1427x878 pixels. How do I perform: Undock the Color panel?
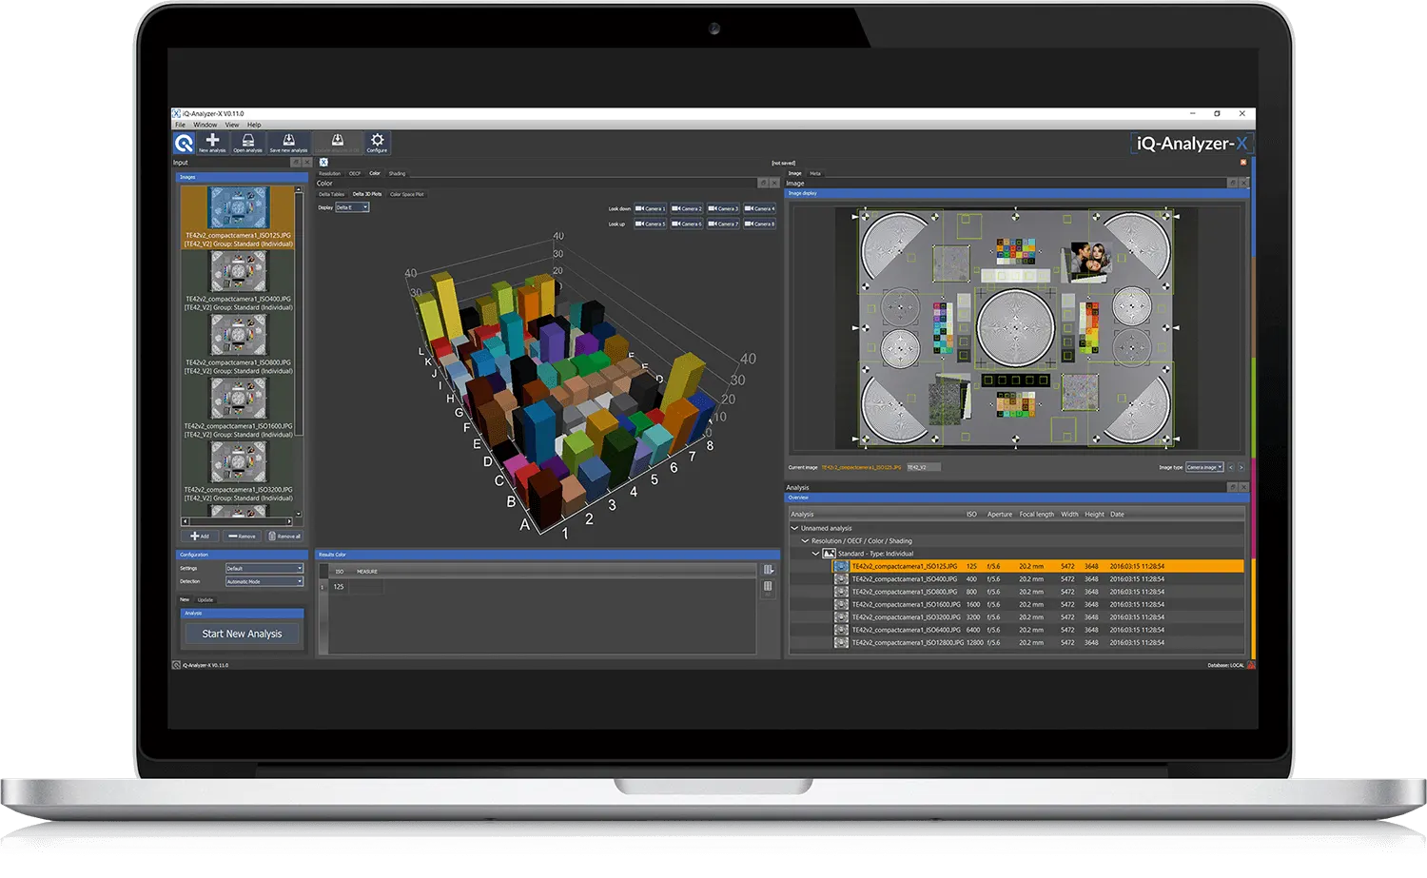tap(763, 183)
